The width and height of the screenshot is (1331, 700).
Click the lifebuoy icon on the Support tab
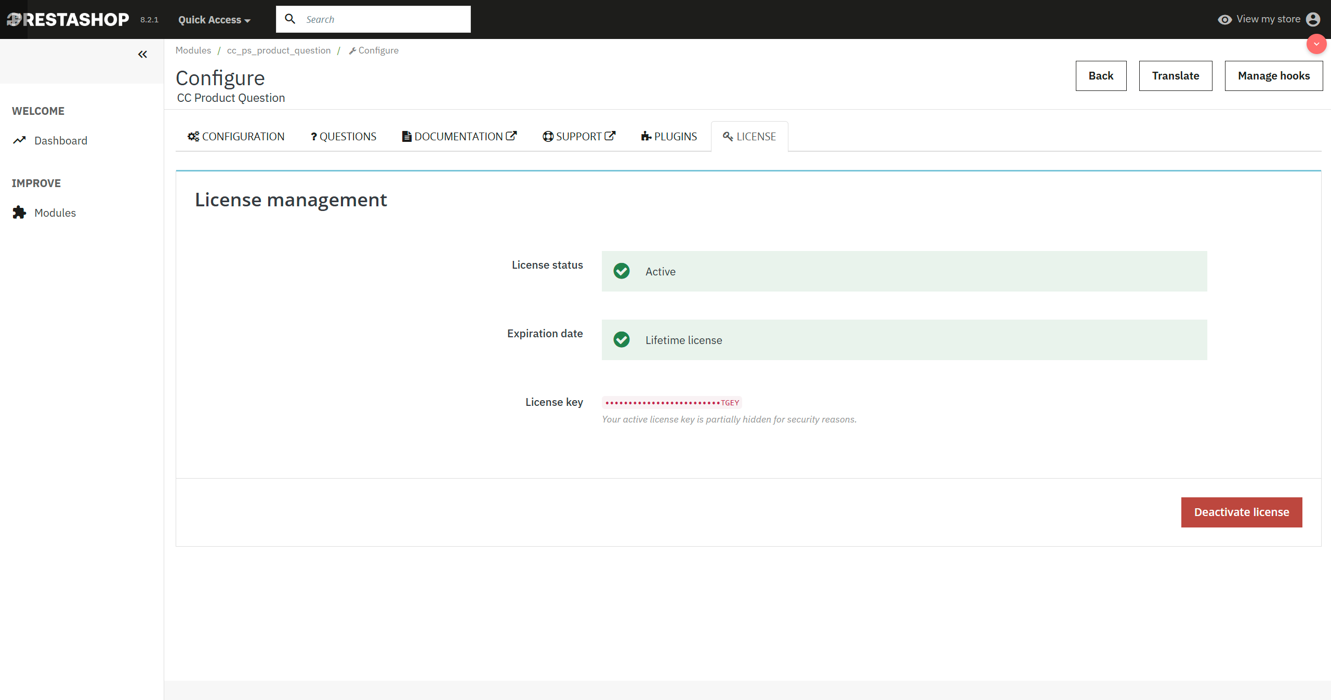[x=547, y=136]
